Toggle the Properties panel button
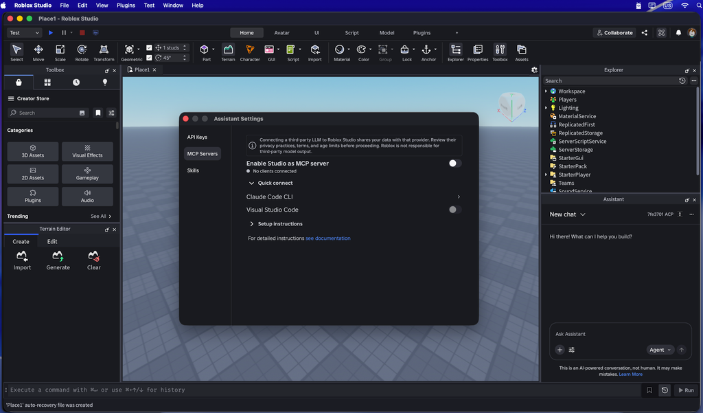The height and width of the screenshot is (413, 703). pyautogui.click(x=478, y=52)
